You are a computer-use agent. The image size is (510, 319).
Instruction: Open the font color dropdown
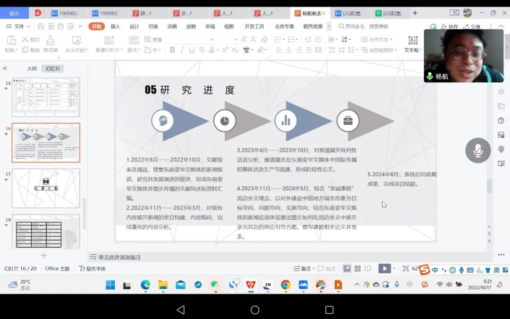click(217, 50)
